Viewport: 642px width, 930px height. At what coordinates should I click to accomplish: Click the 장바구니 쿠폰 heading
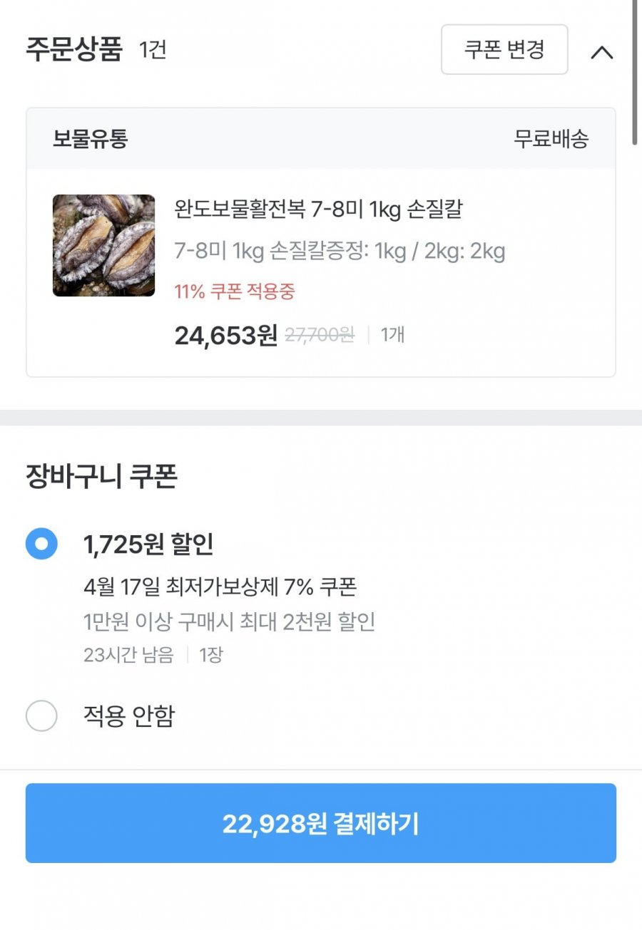(x=101, y=477)
